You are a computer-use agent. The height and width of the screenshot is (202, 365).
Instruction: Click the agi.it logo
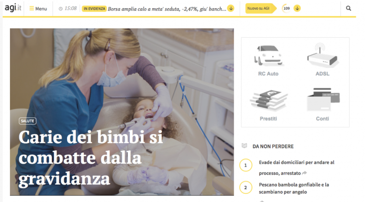click(x=13, y=8)
